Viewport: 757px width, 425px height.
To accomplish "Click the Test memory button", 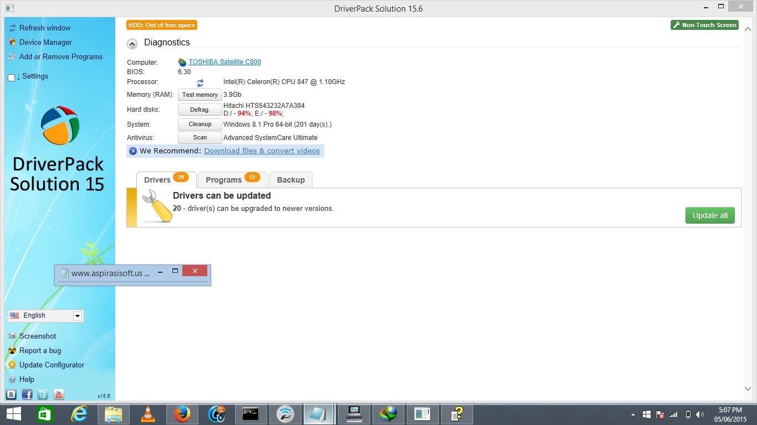I will [x=200, y=95].
